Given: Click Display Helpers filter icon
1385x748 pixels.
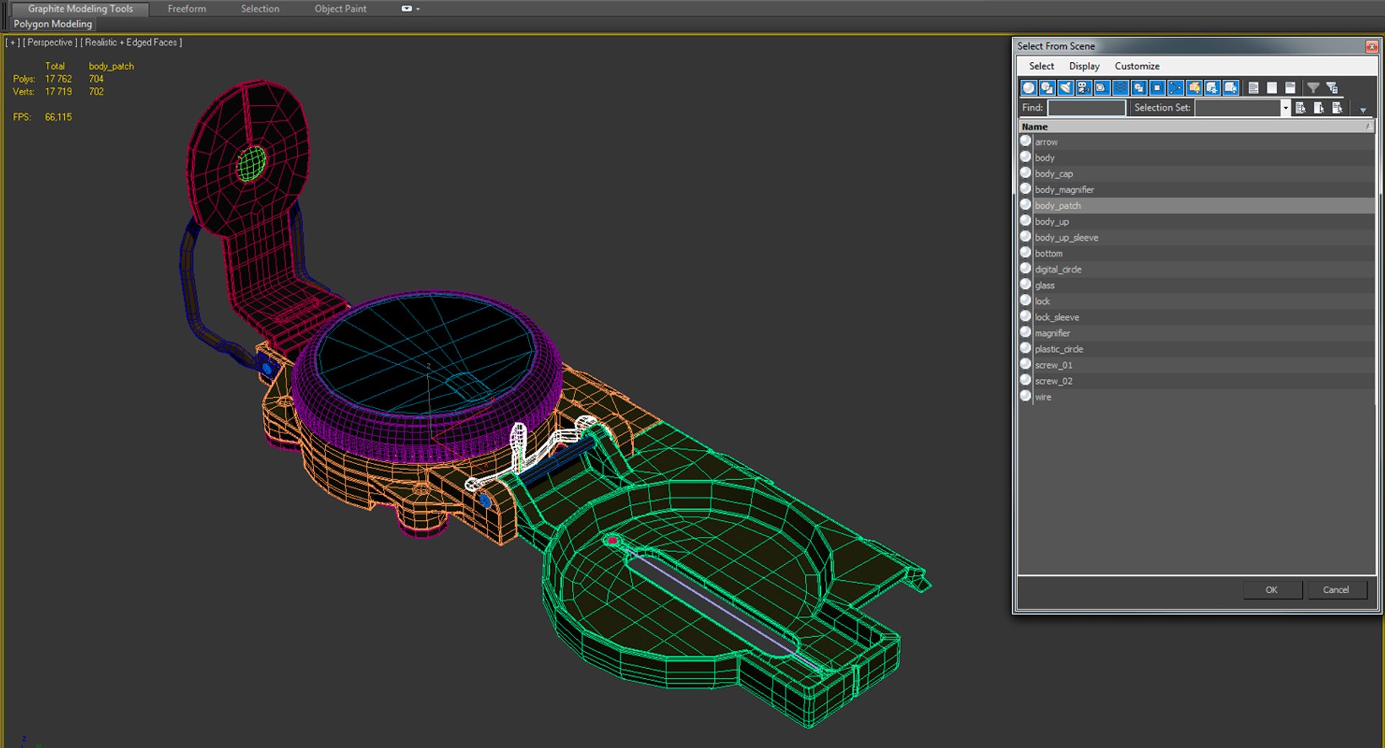Looking at the screenshot, I should (1102, 88).
